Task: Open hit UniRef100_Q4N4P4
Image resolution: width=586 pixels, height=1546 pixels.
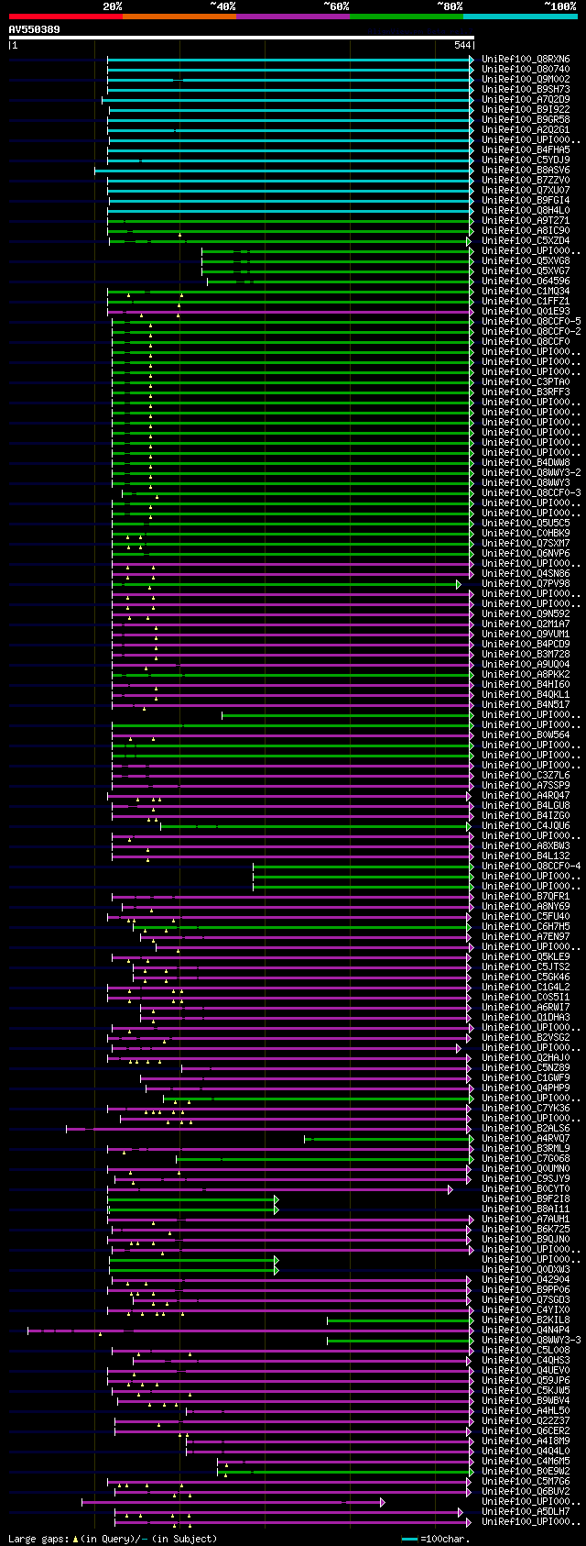Action: [526, 1330]
